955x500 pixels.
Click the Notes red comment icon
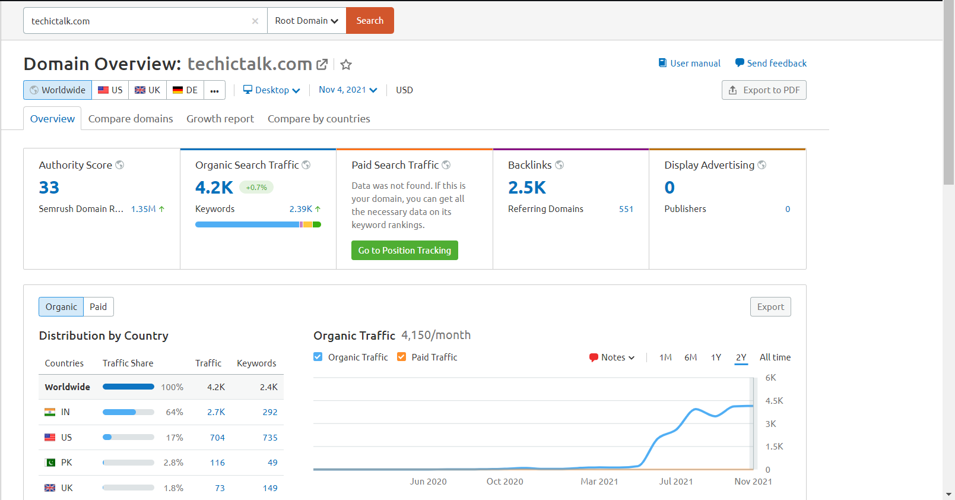[x=594, y=357]
